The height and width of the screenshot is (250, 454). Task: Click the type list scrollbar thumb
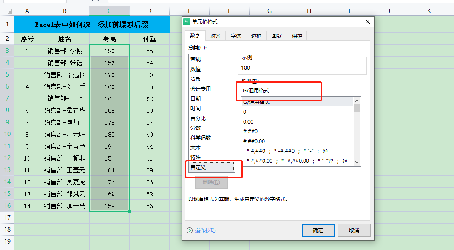click(357, 108)
